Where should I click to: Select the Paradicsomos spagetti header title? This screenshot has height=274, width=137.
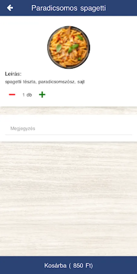[68, 8]
